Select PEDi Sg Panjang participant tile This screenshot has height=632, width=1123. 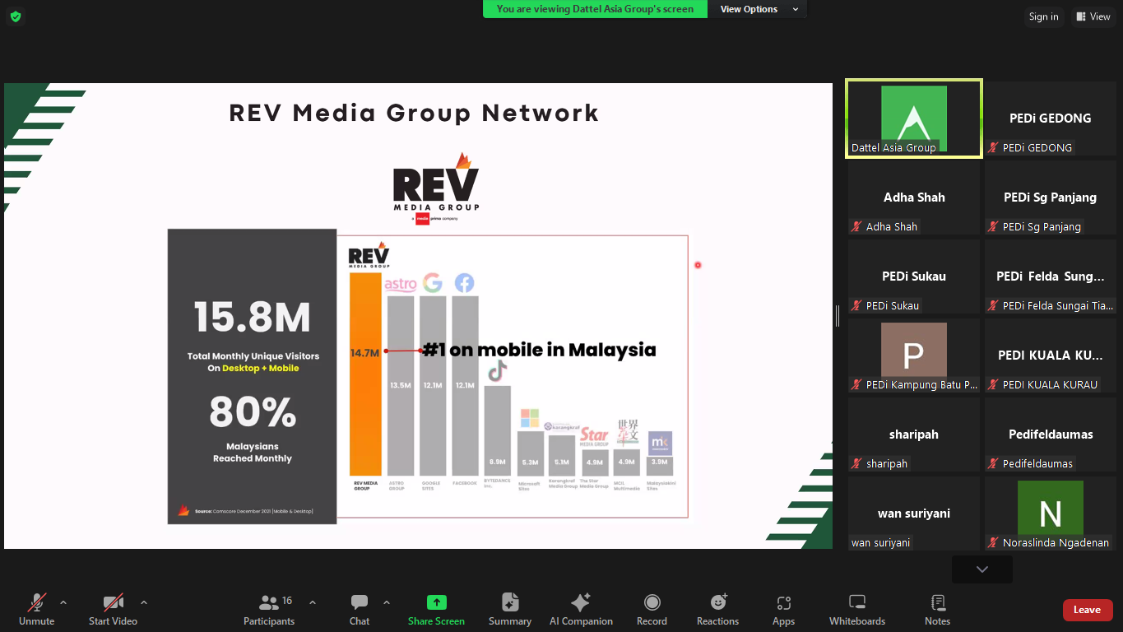pyautogui.click(x=1051, y=197)
